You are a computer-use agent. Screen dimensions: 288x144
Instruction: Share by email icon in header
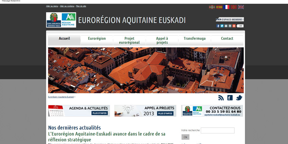coord(226,26)
